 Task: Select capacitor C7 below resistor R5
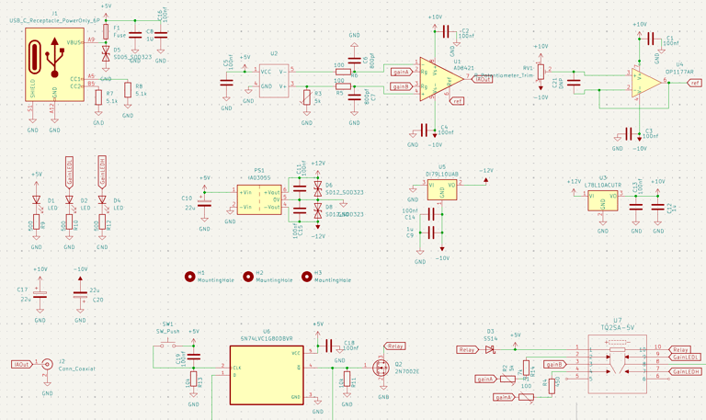[x=354, y=97]
